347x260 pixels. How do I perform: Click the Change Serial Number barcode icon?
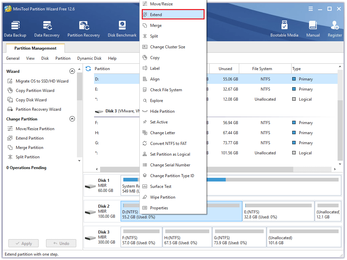click(x=145, y=165)
